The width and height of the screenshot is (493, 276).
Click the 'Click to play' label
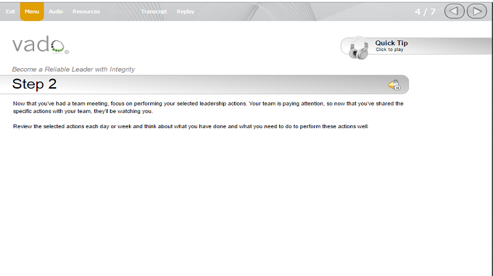click(389, 50)
